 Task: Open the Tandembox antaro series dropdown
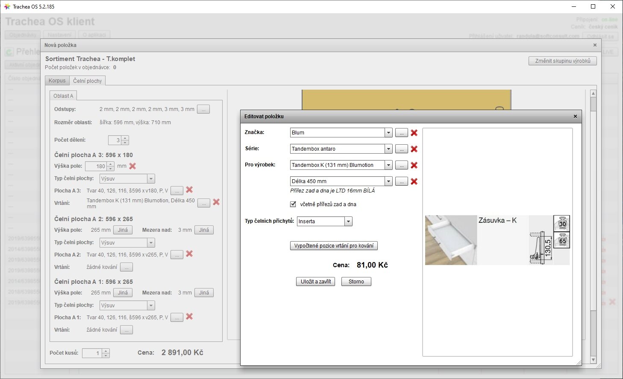388,149
